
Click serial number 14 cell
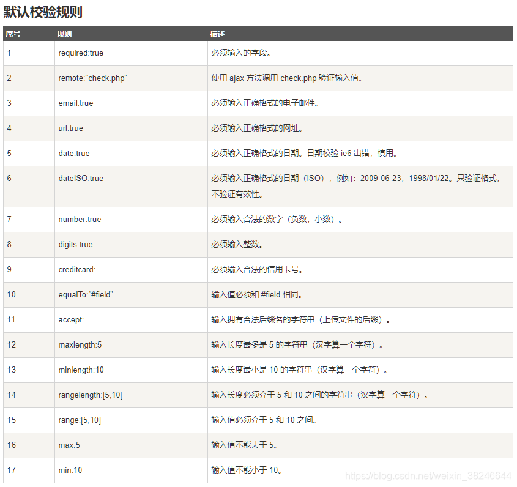(29, 395)
